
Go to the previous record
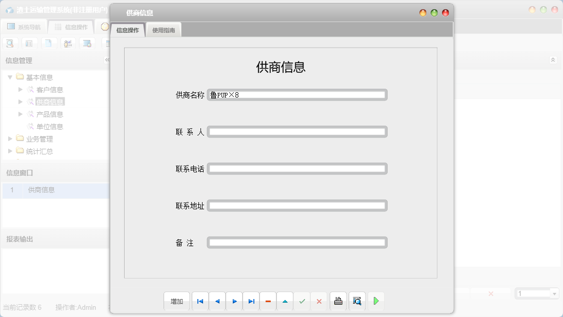(x=217, y=301)
